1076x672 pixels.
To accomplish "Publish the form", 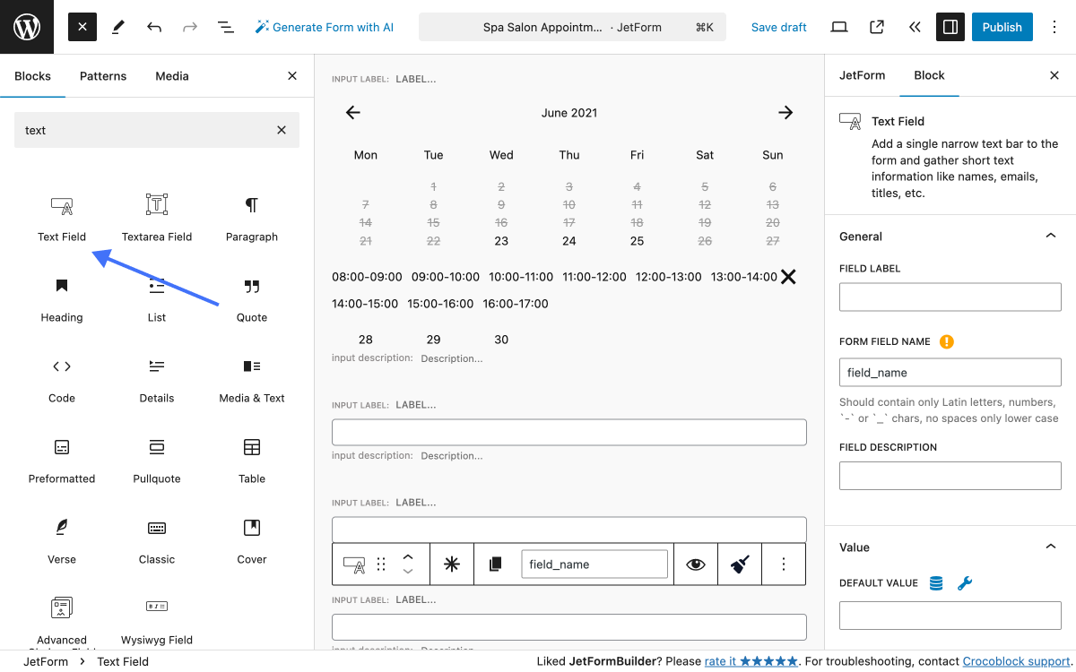I will coord(1002,27).
